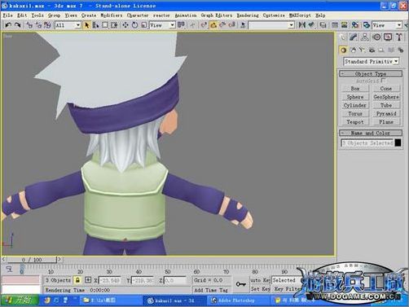The width and height of the screenshot is (409, 307).
Task: Enable the AutoGrid checkbox
Action: (383, 81)
